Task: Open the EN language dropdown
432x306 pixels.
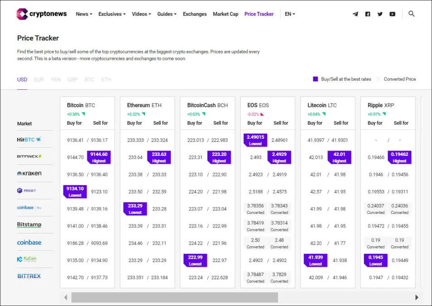Action: (290, 14)
